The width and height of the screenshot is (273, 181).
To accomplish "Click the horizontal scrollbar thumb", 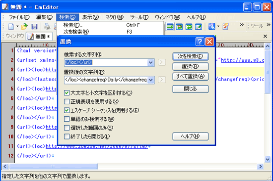I will coord(54,167).
